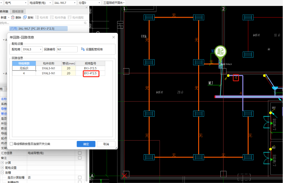This screenshot has height=183, width=283.
Task: Click 规格型号 column header
Action: click(90, 63)
